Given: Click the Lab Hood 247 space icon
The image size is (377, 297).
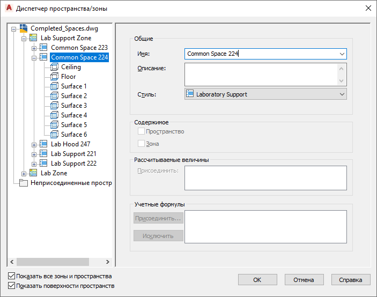Looking at the screenshot, I should point(43,144).
